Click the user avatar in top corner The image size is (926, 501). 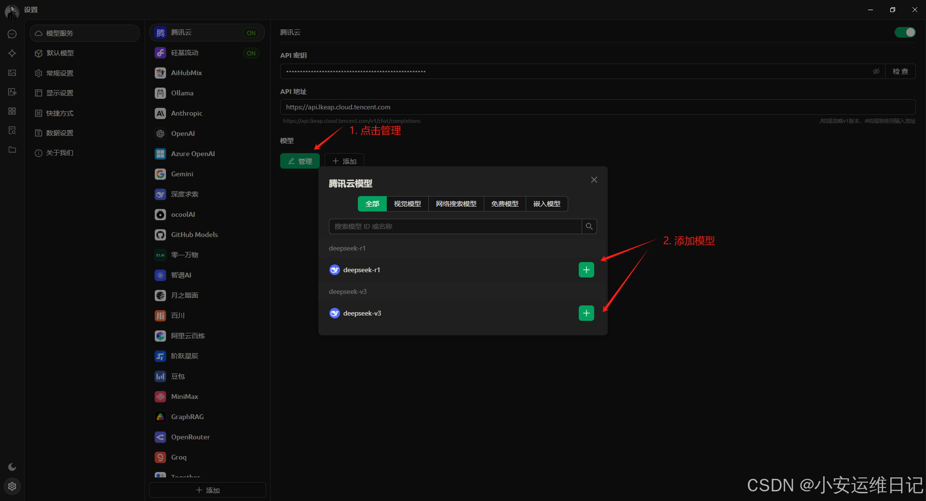coord(12,12)
